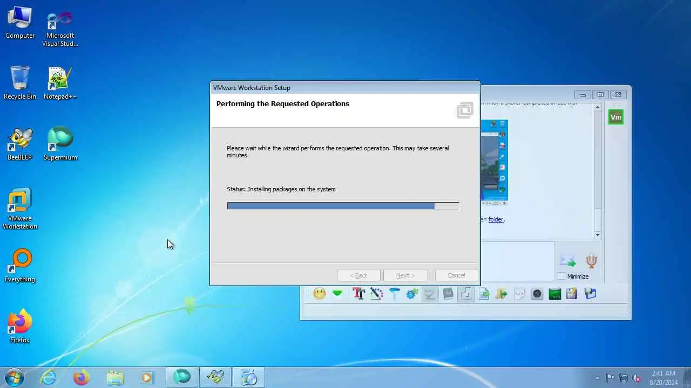691x388 pixels.
Task: Click the Back button in VMware setup
Action: tap(358, 275)
